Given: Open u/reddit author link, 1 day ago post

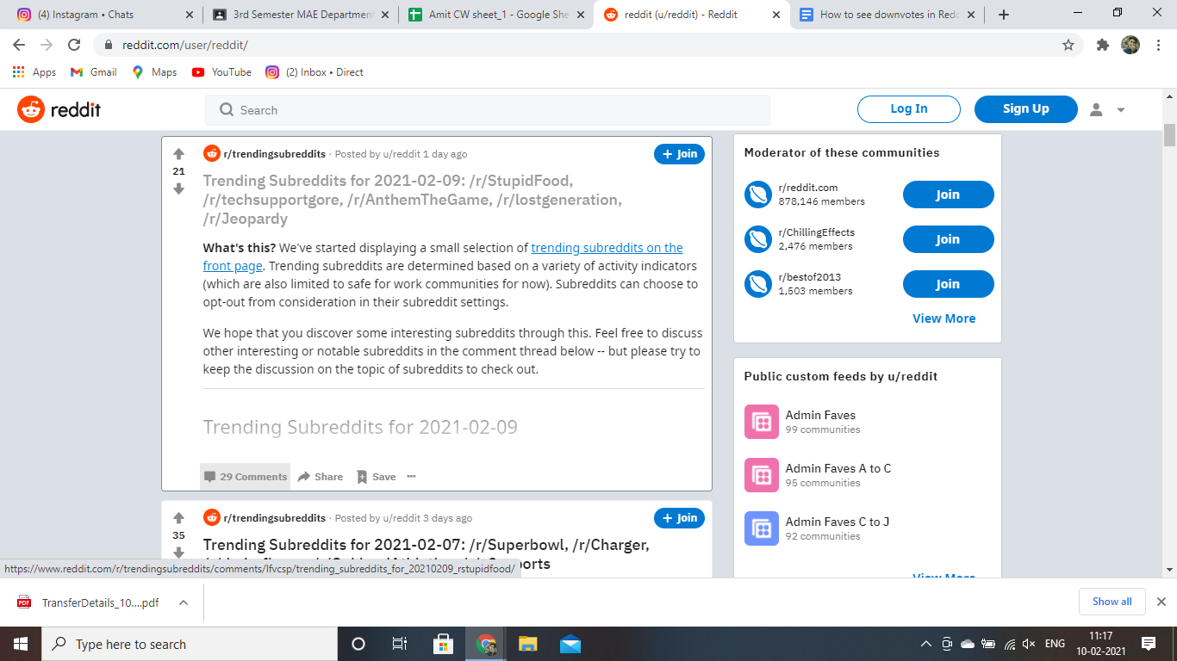Looking at the screenshot, I should point(402,154).
